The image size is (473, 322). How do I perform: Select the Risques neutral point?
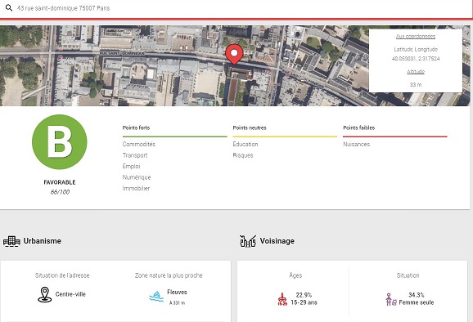[243, 155]
